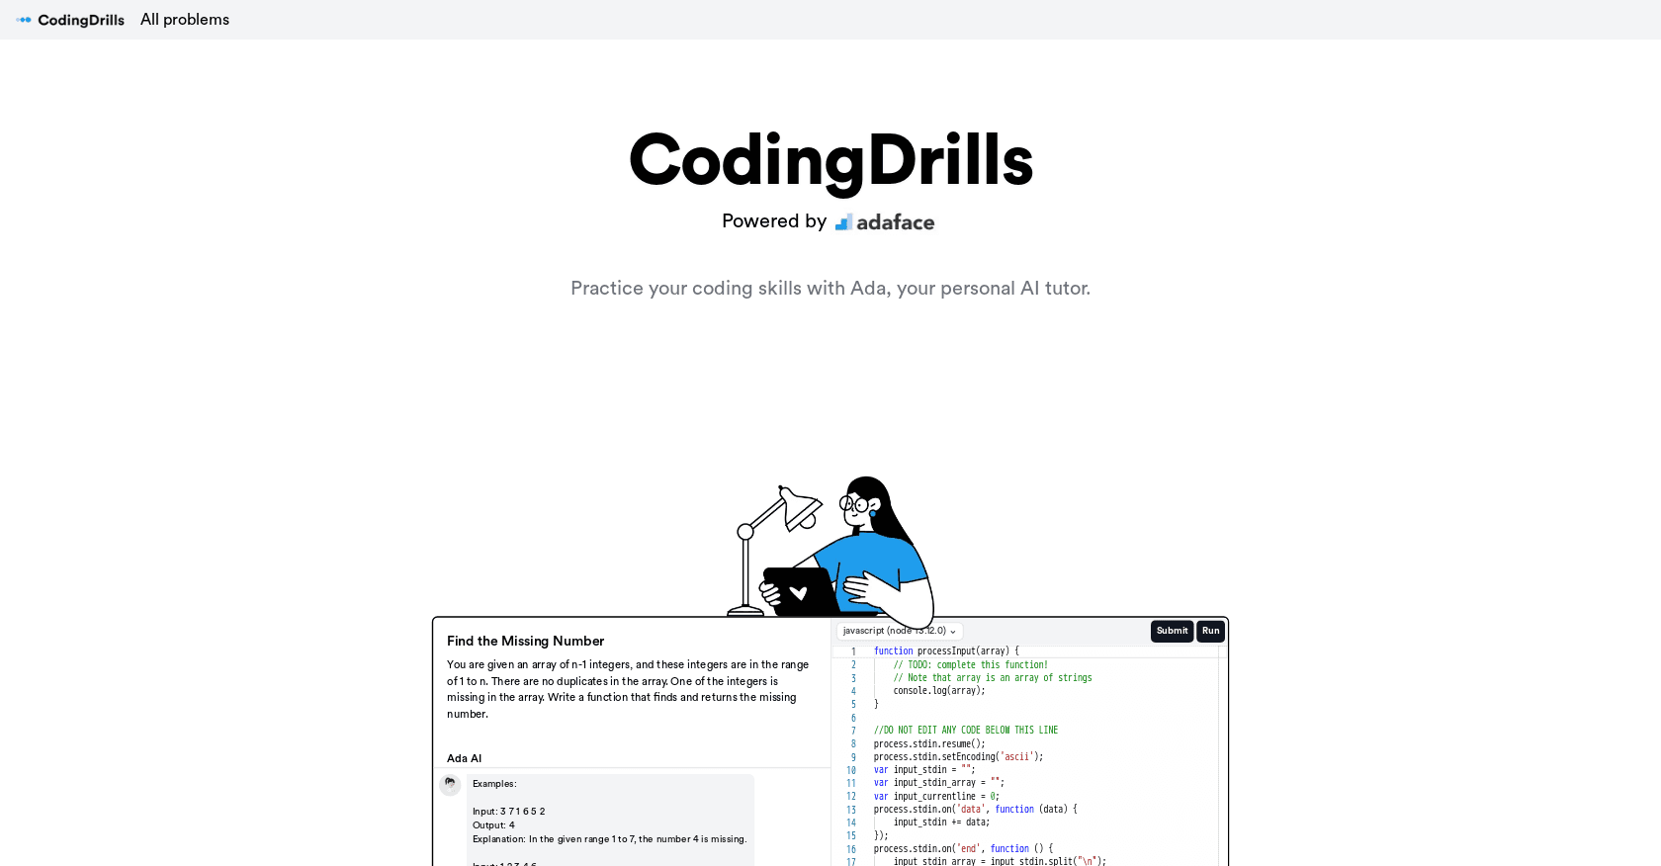Run the code with the Run button
The height and width of the screenshot is (866, 1661).
click(x=1210, y=631)
